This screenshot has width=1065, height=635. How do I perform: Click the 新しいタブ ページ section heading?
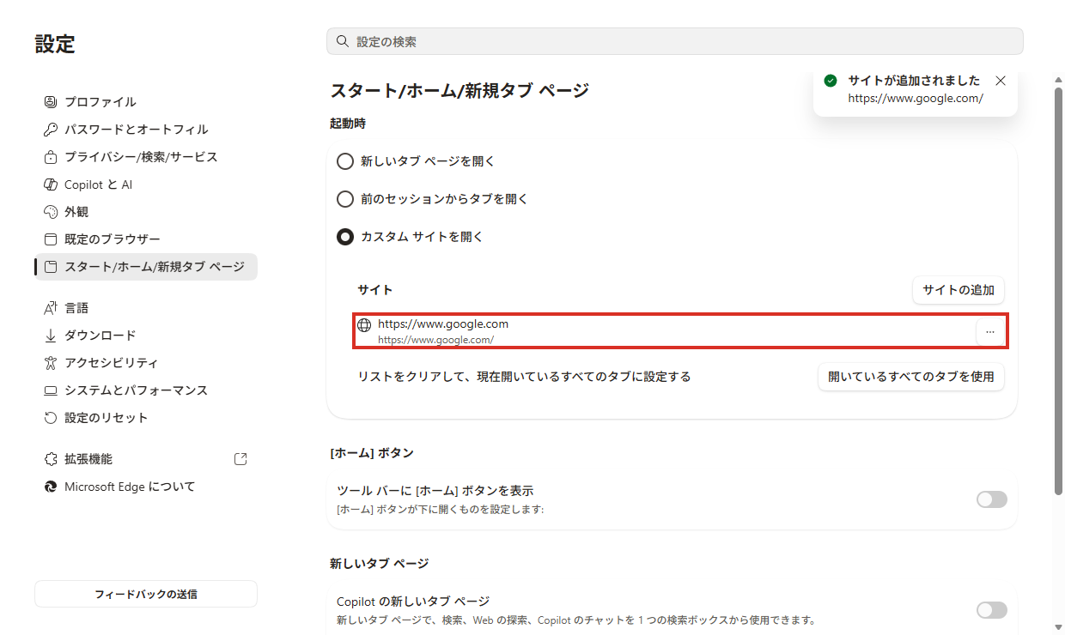379,564
